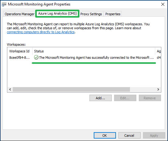168x141 pixels.
Task: Click the Workspace Id column header
Action: click(x=20, y=51)
